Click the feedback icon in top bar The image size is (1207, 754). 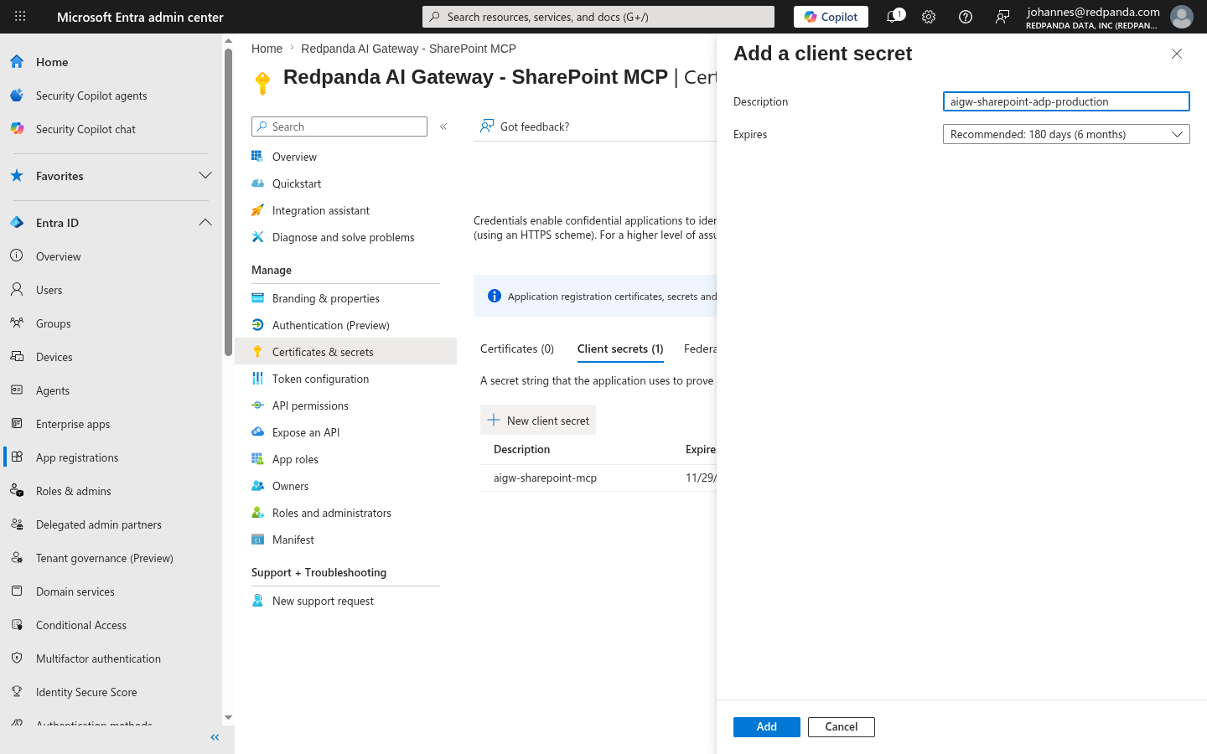click(1002, 17)
